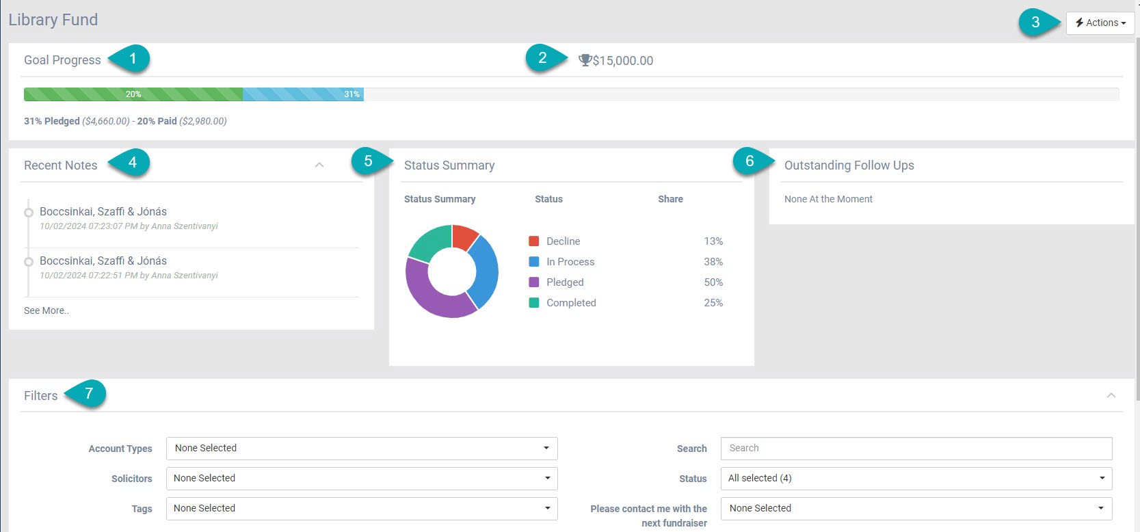The image size is (1140, 532).
Task: Collapse the Filters section
Action: point(1111,395)
